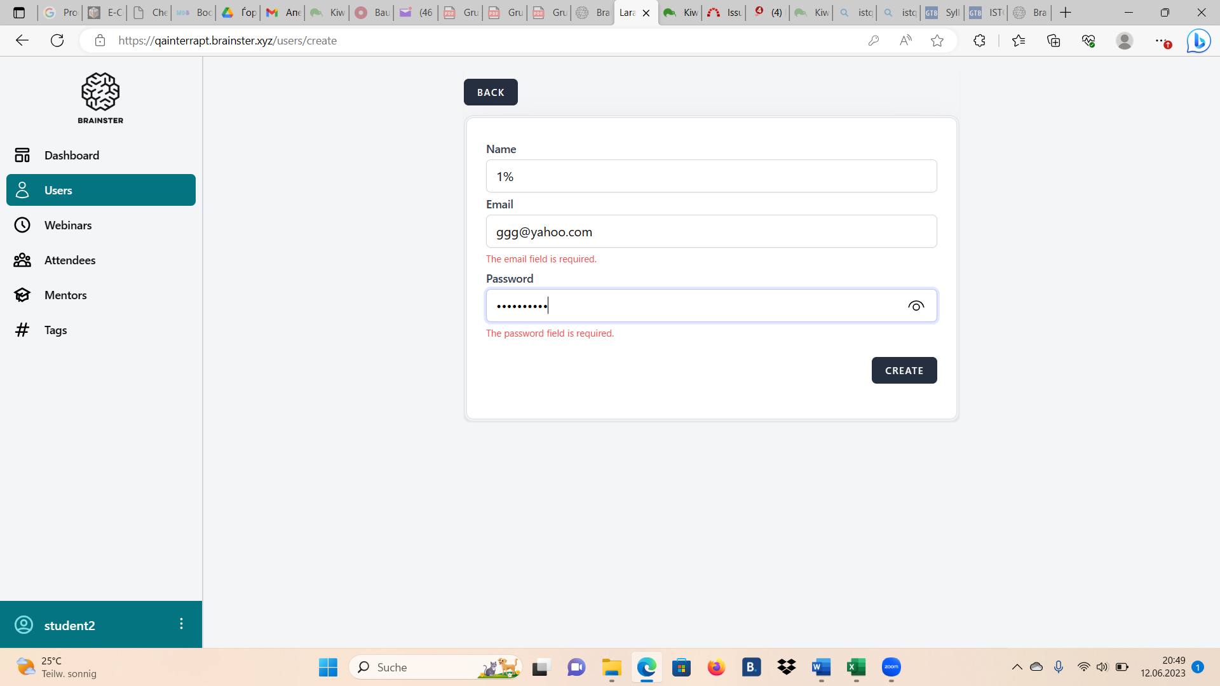Focus the Name input field

click(711, 177)
